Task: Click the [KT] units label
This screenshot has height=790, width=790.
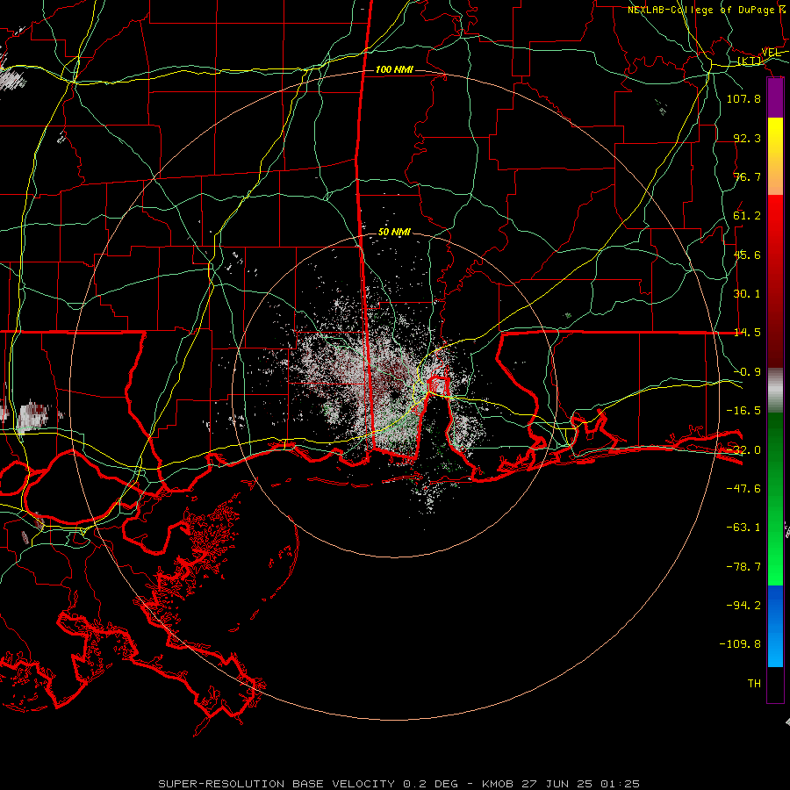Action: 750,61
